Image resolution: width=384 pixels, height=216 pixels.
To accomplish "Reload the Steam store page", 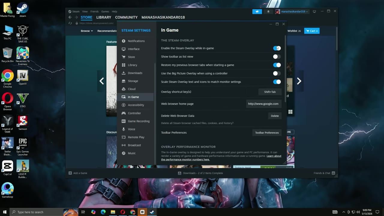I will pos(70,23).
